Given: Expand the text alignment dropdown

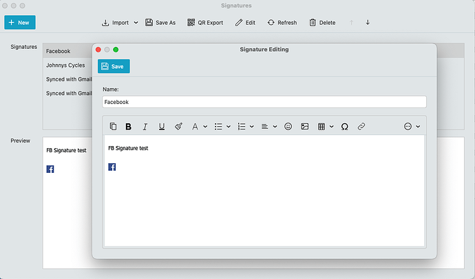Looking at the screenshot, I should pos(269,127).
